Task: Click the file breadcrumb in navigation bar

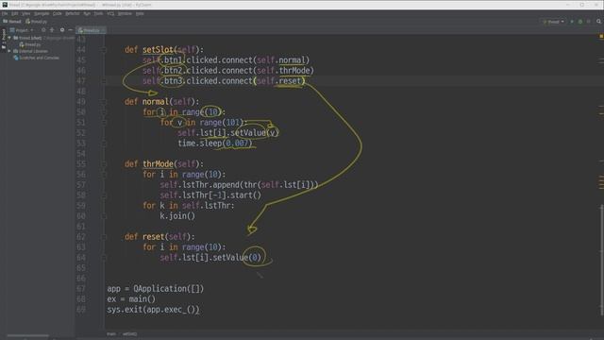Action: click(36, 22)
